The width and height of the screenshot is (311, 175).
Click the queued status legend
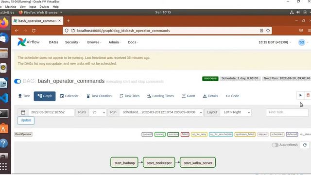(147, 135)
